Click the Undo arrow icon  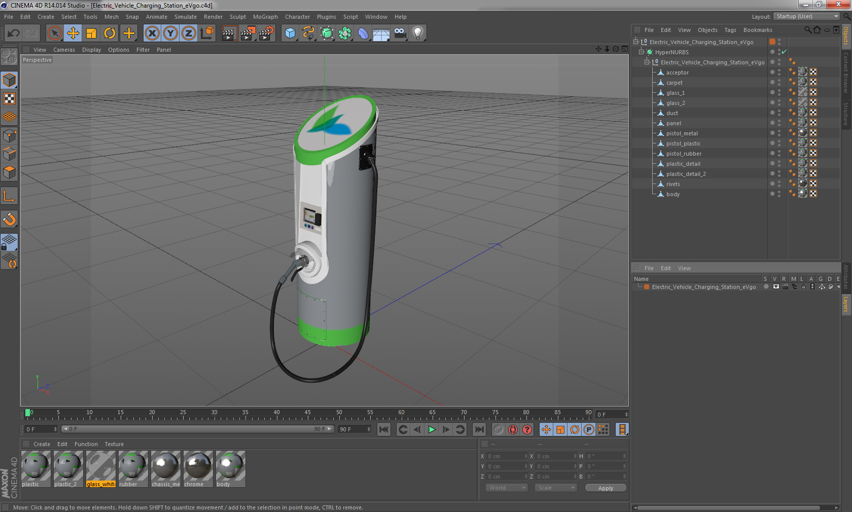click(14, 33)
